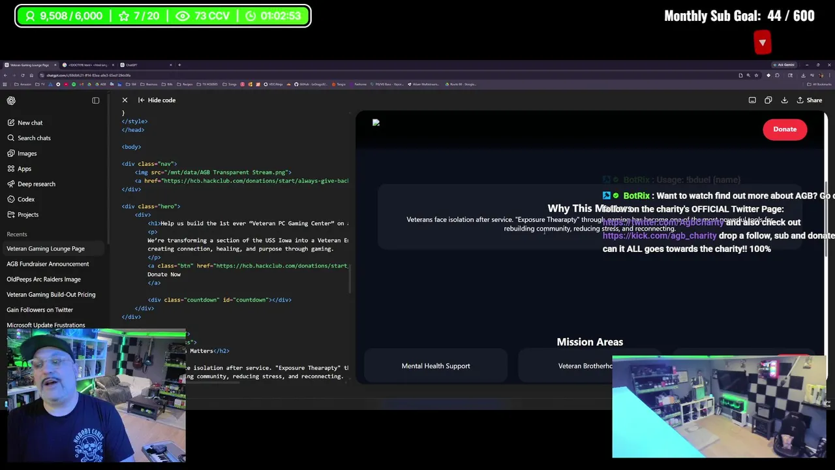Screen dimensions: 835x470
Task: Open the TX HOUSES bookmark folder
Action: [207, 84]
